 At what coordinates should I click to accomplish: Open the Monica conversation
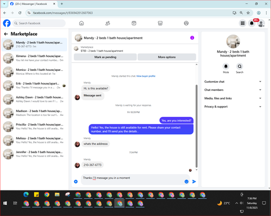tap(34, 72)
